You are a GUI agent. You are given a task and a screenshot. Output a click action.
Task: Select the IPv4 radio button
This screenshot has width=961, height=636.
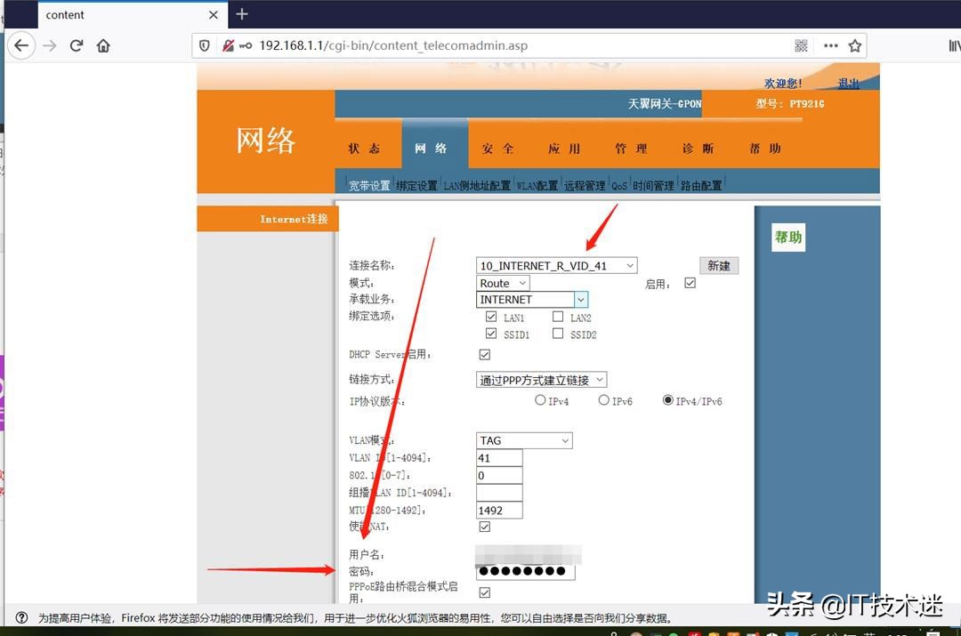541,400
